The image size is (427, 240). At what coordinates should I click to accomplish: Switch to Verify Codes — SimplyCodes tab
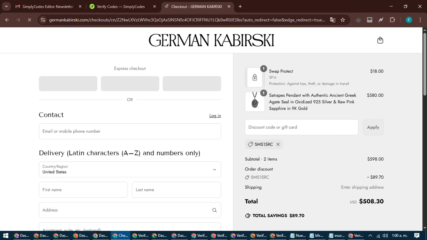point(122,6)
